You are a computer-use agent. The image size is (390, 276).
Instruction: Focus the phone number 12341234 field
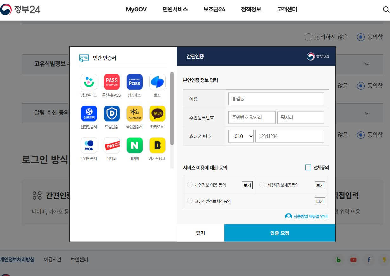pos(290,136)
